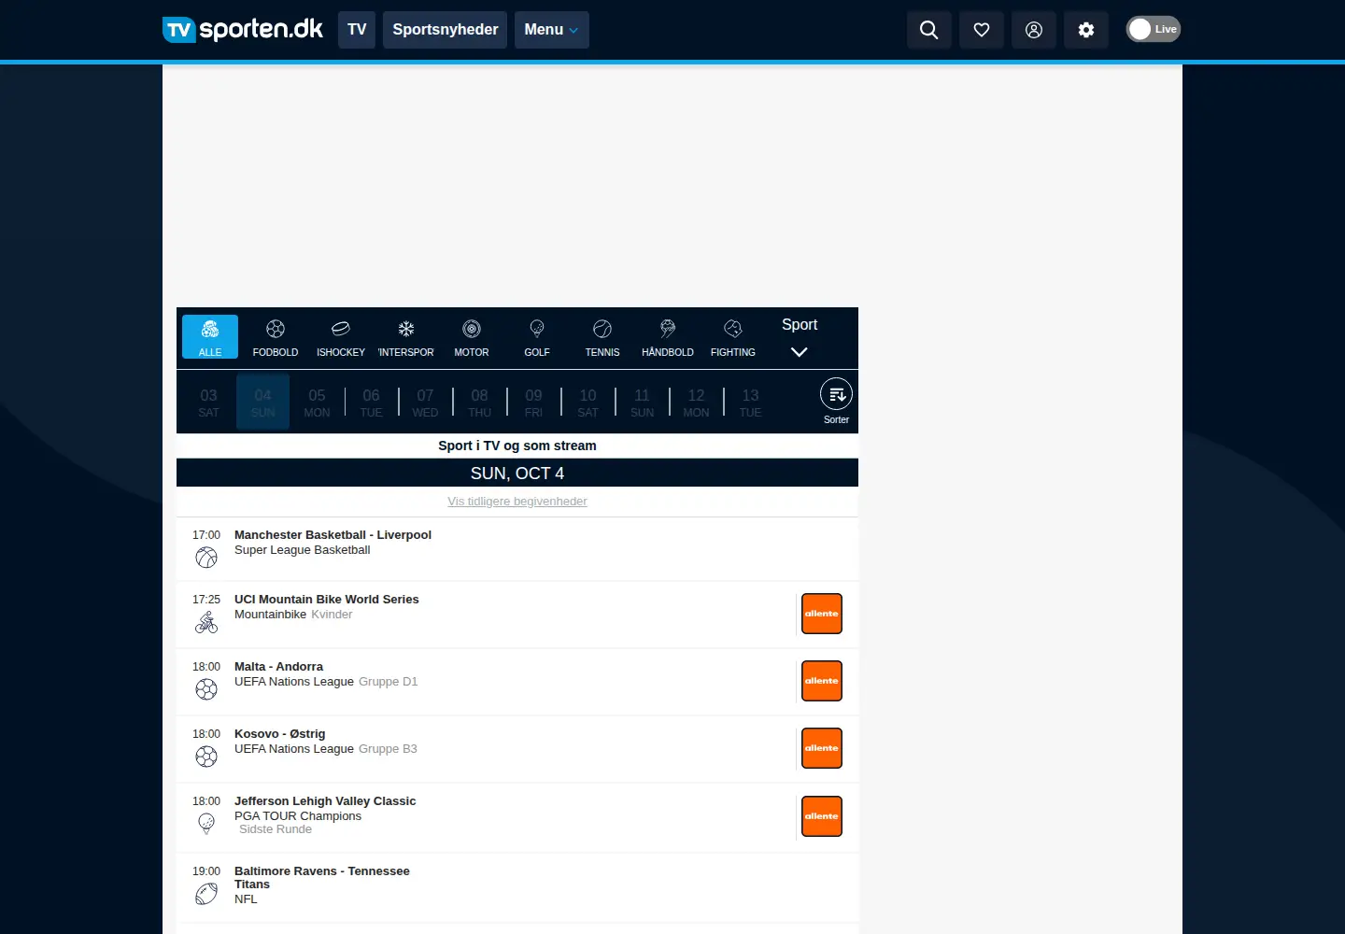Filter by HÅNDBOLD icon
Image resolution: width=1345 pixels, height=934 pixels.
[x=668, y=337]
